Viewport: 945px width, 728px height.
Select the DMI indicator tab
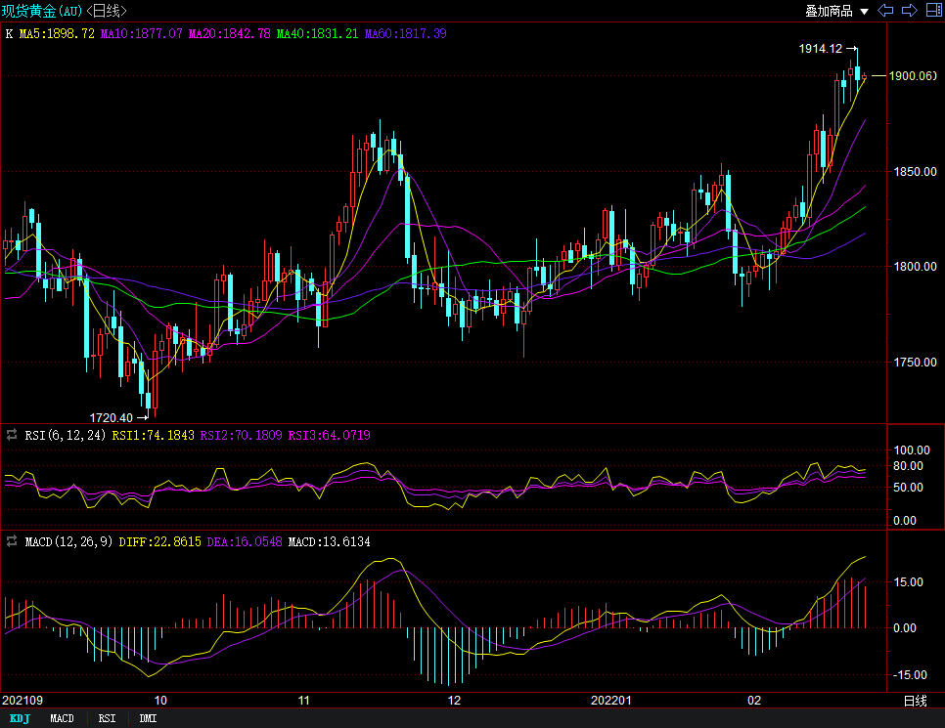coord(148,719)
